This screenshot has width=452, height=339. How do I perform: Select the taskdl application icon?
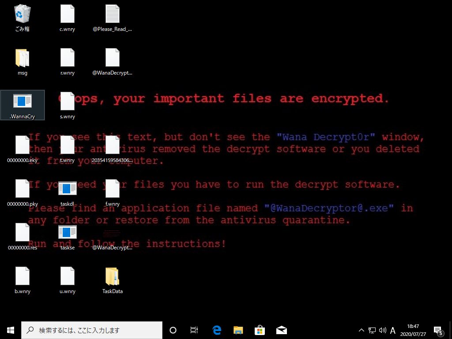click(x=68, y=188)
